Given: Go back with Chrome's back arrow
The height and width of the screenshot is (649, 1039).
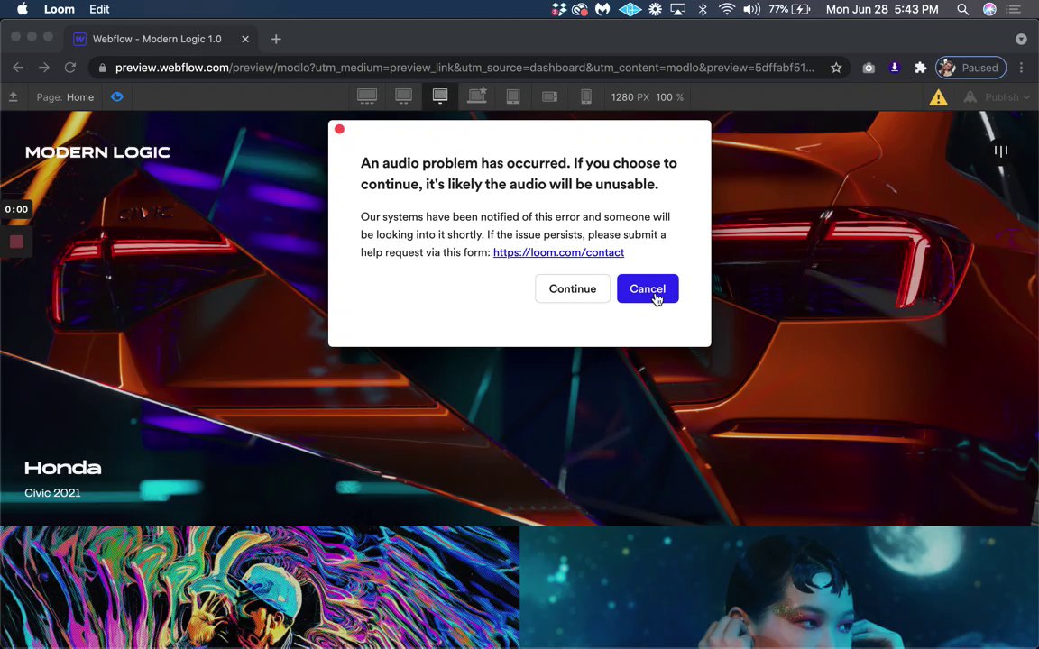Looking at the screenshot, I should click(x=18, y=68).
